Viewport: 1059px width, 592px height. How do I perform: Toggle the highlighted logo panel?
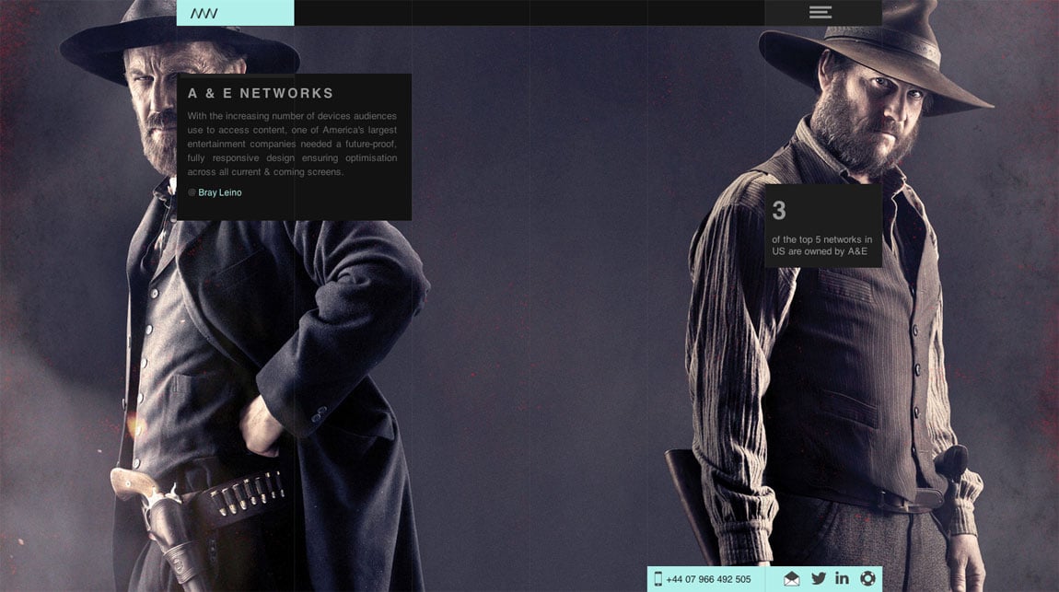pos(235,12)
